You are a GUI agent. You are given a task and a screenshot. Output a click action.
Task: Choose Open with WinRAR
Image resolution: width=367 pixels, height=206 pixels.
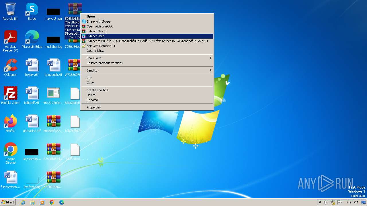click(147, 26)
